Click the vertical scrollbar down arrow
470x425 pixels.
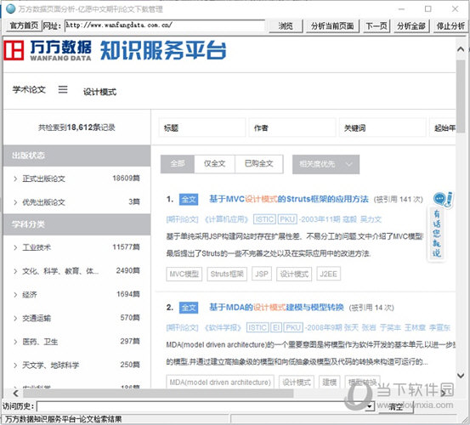461,375
